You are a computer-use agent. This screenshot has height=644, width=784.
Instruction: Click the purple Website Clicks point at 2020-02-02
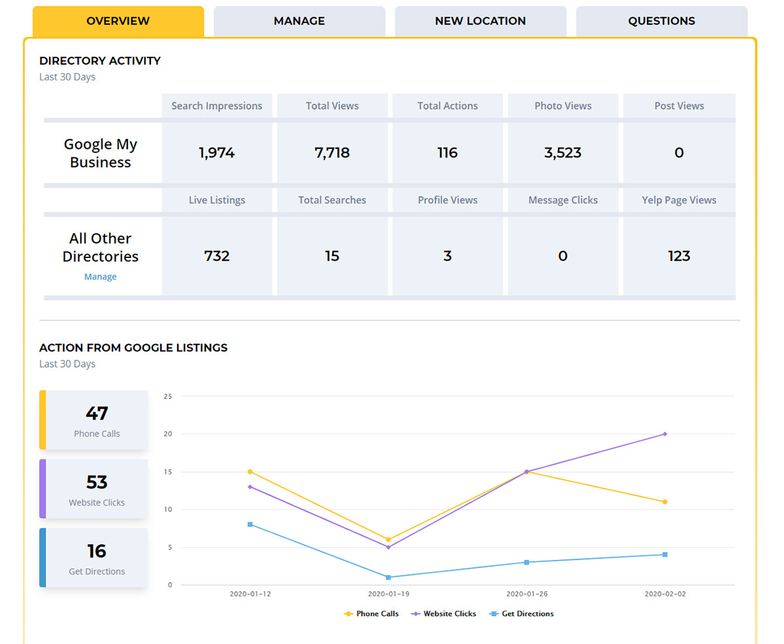coord(665,432)
